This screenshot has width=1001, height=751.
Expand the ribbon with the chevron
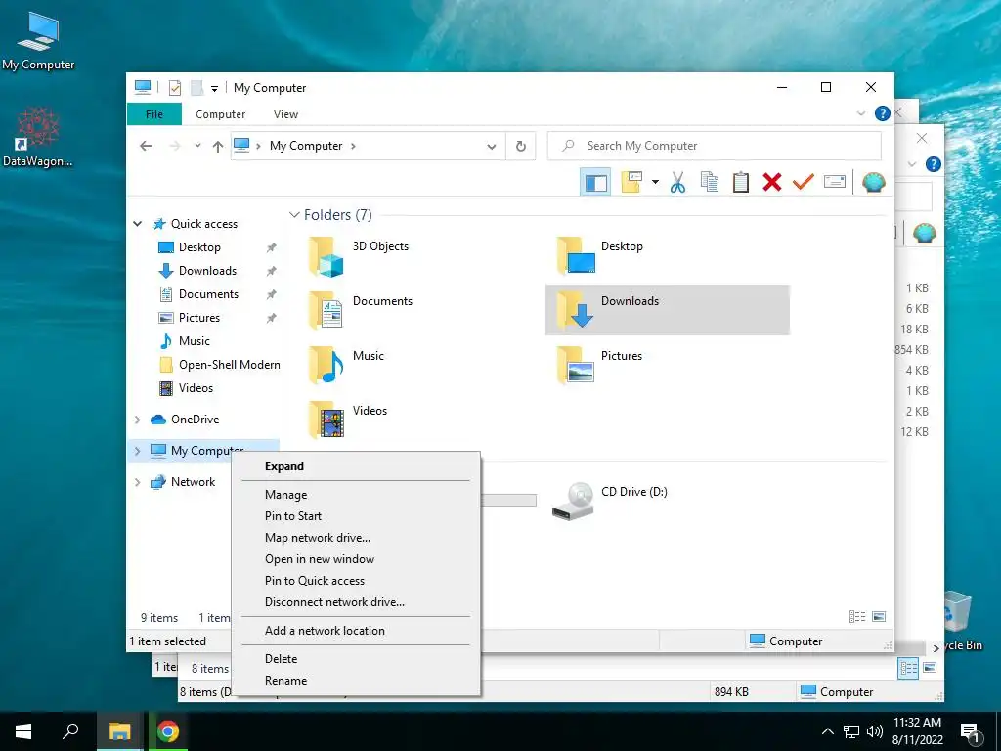point(860,113)
